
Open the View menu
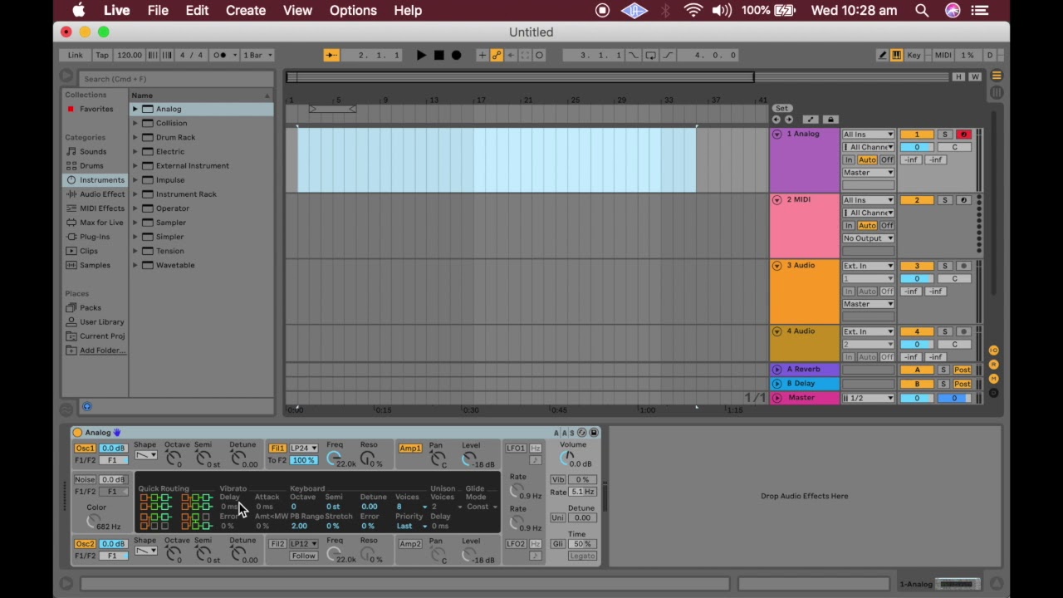297,11
